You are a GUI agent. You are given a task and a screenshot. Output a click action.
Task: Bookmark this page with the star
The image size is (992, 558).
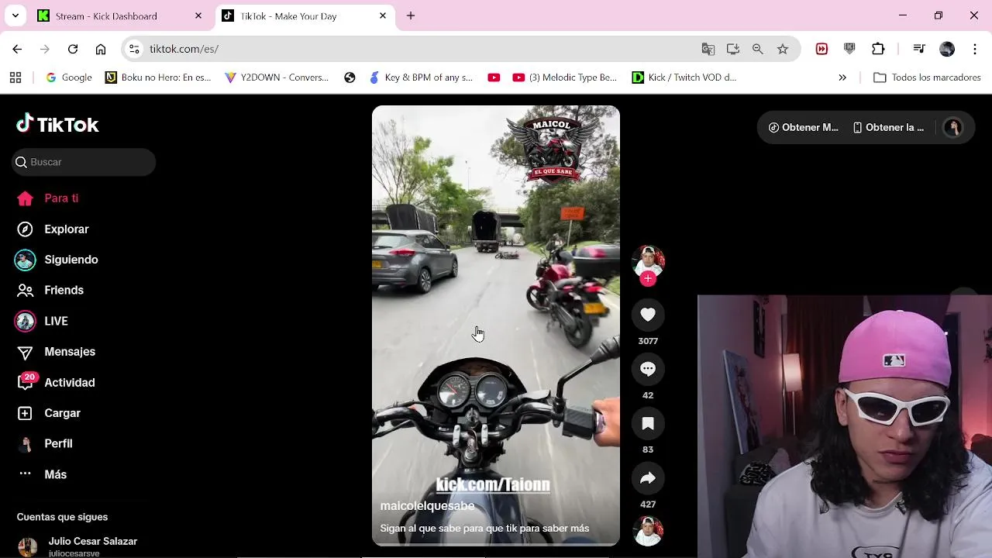pyautogui.click(x=783, y=49)
